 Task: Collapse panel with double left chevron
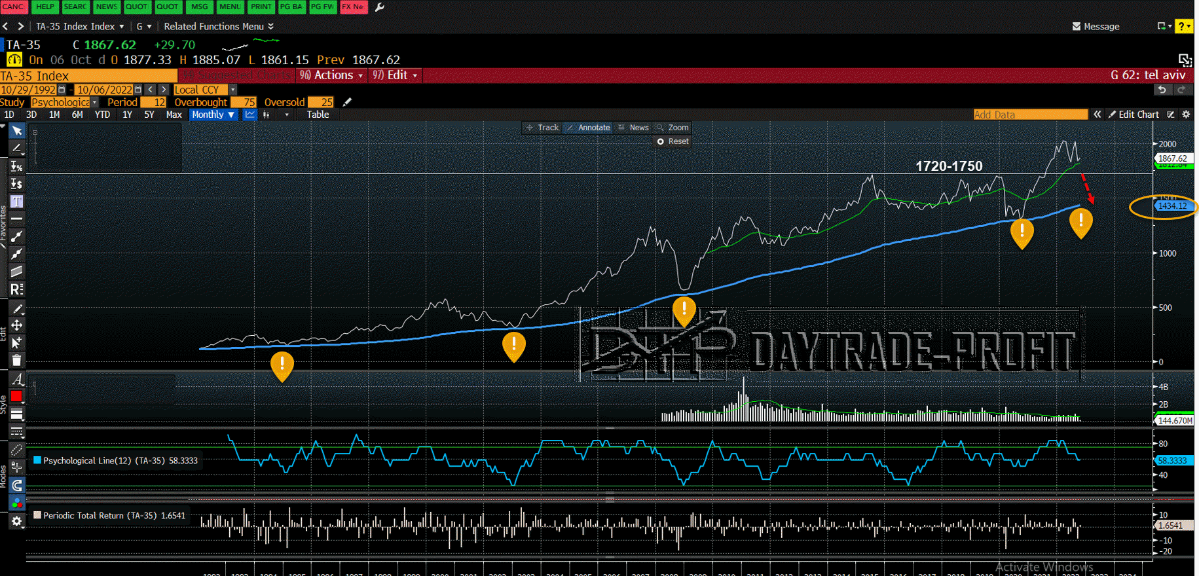click(x=1098, y=115)
